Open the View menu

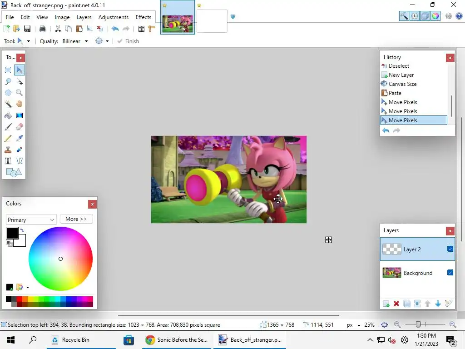[42, 17]
